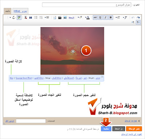Click the bulleted list icon
The height and width of the screenshot is (139, 145).
coord(36,18)
